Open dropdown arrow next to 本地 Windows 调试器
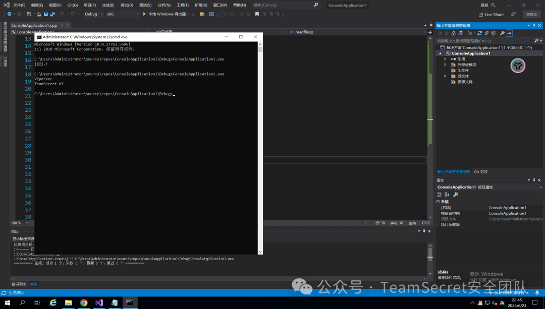Screen dimensions: 545x309 coord(188,14)
